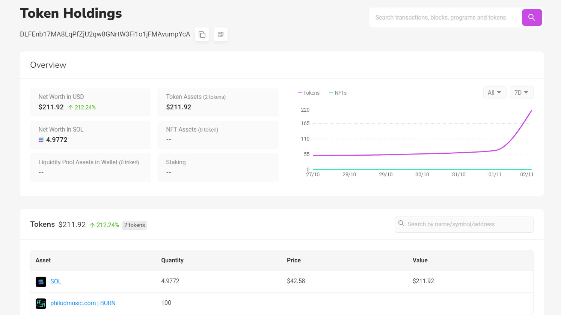Click the Quantity column header
561x315 pixels.
click(x=172, y=260)
